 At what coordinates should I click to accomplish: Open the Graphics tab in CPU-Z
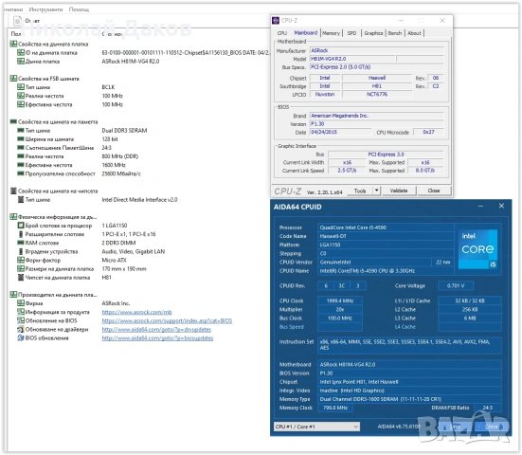(x=373, y=33)
